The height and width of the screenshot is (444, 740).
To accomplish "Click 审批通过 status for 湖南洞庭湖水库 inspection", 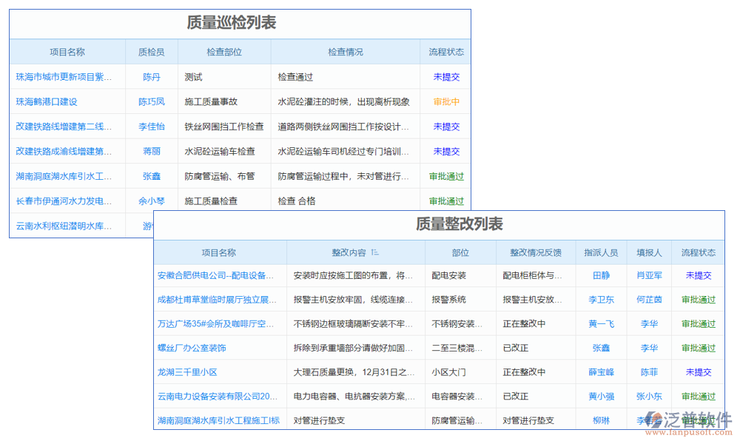I will click(x=446, y=176).
